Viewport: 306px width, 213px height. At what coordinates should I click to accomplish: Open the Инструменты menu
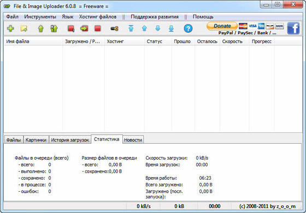40,17
